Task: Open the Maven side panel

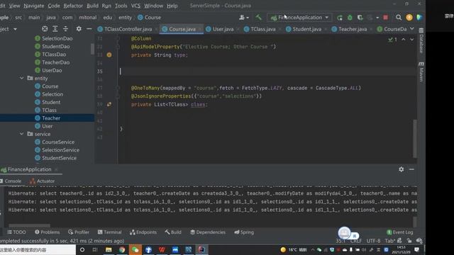Action: pyautogui.click(x=421, y=72)
